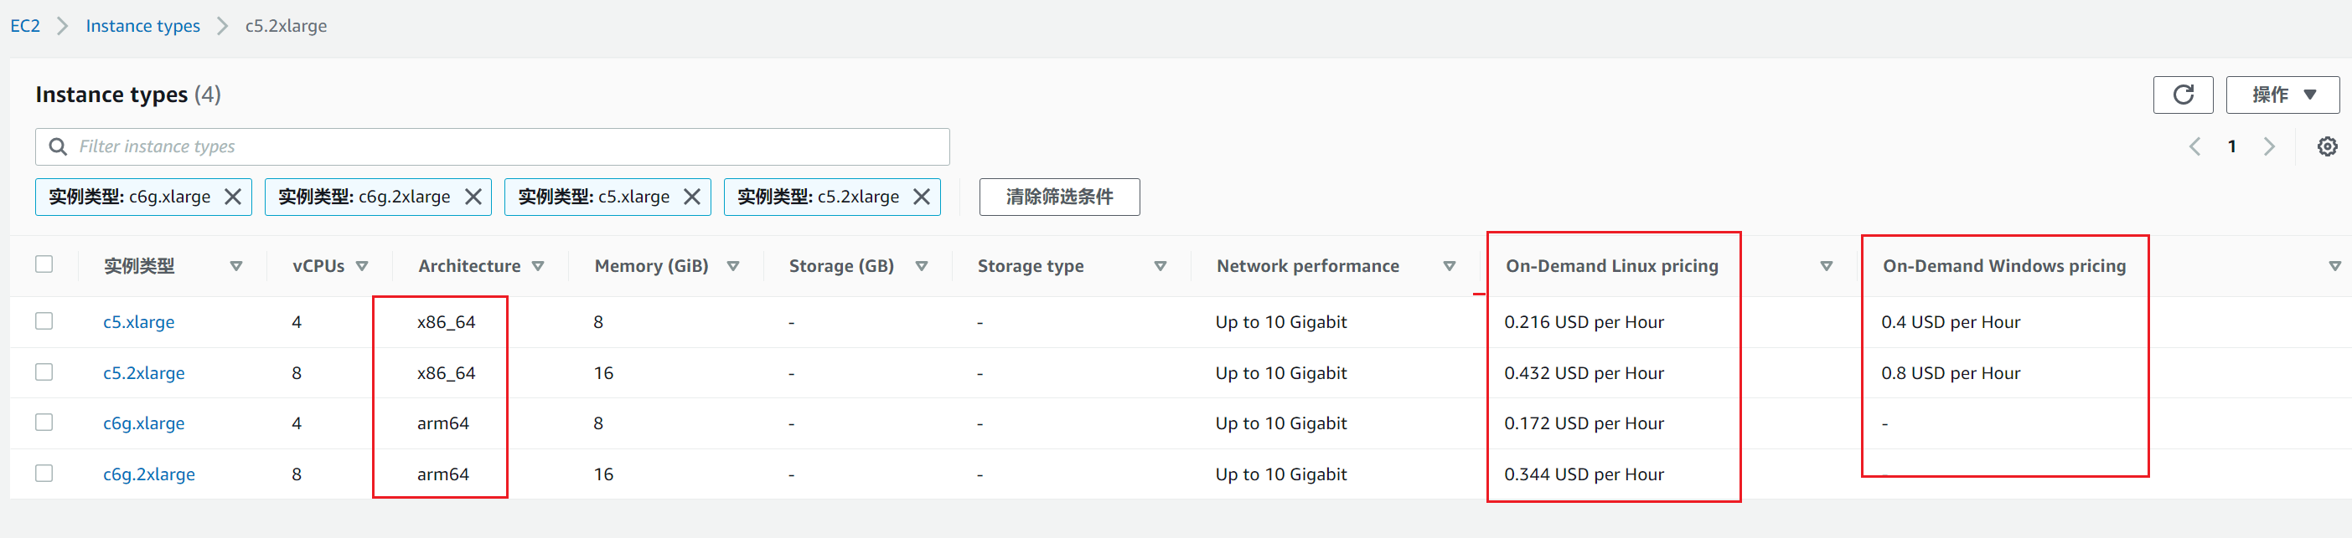Go to next page arrow
Screen dimensions: 2352x538
click(x=2269, y=146)
